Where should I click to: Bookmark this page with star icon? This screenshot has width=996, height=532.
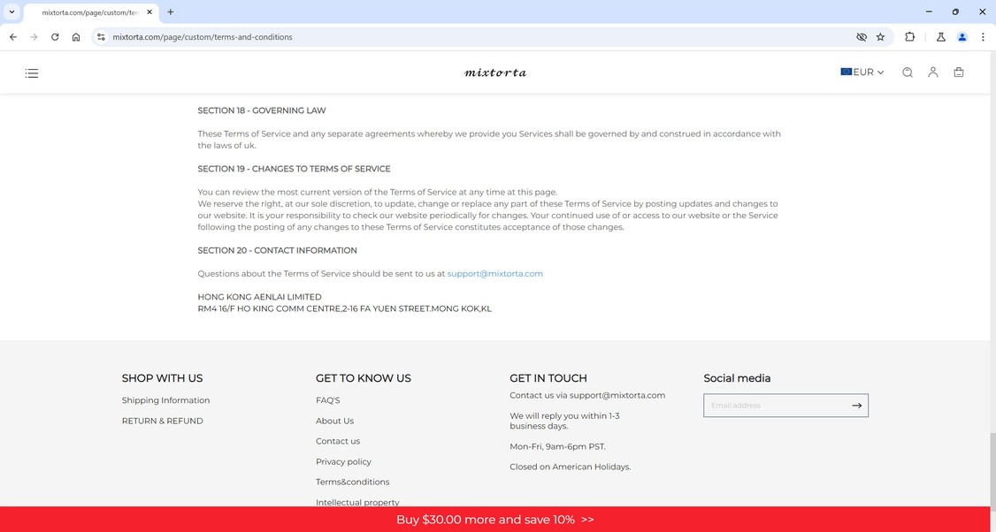click(x=880, y=37)
